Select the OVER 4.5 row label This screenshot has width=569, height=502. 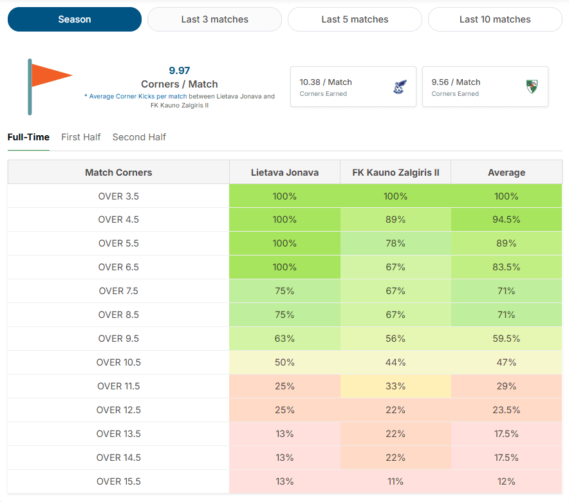click(118, 219)
